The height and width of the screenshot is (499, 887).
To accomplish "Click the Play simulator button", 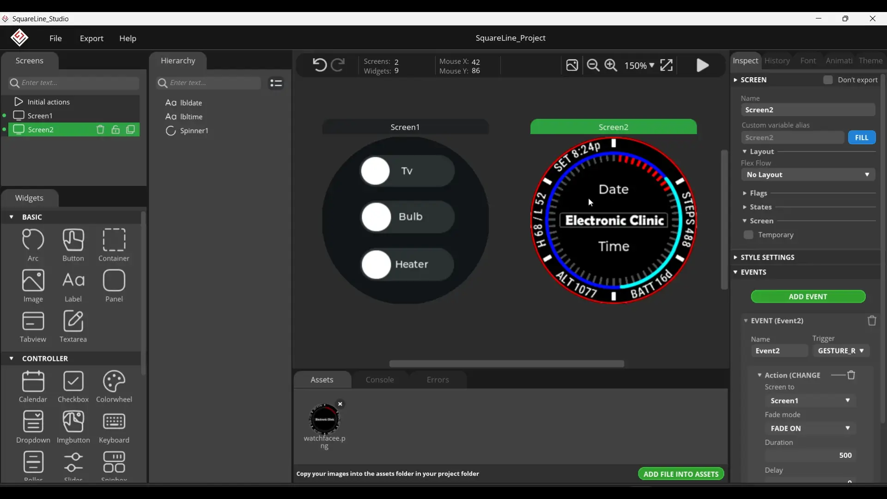I will pos(703,65).
